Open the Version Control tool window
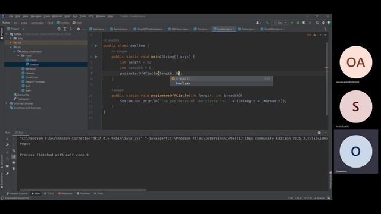The image size is (381, 214). tap(17, 194)
